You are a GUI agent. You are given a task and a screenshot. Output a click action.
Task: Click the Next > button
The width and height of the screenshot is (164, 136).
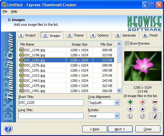[120, 129]
